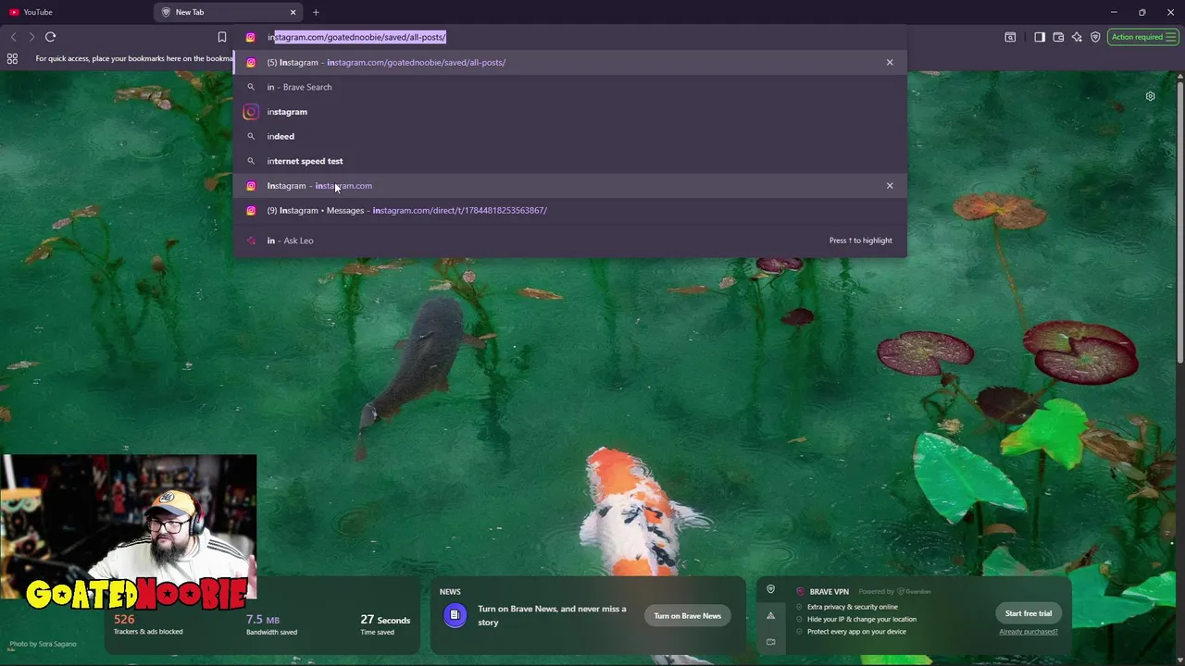Viewport: 1185px width, 666px height.
Task: Click the 526 trackers & ads blocked stat
Action: [x=148, y=624]
